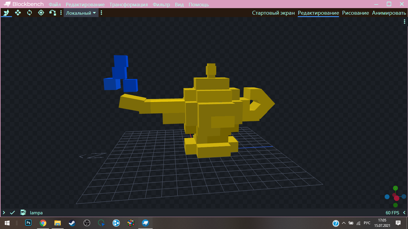Expand the tool list overflow menu
Viewport: 408px width, 229px height.
click(x=61, y=13)
